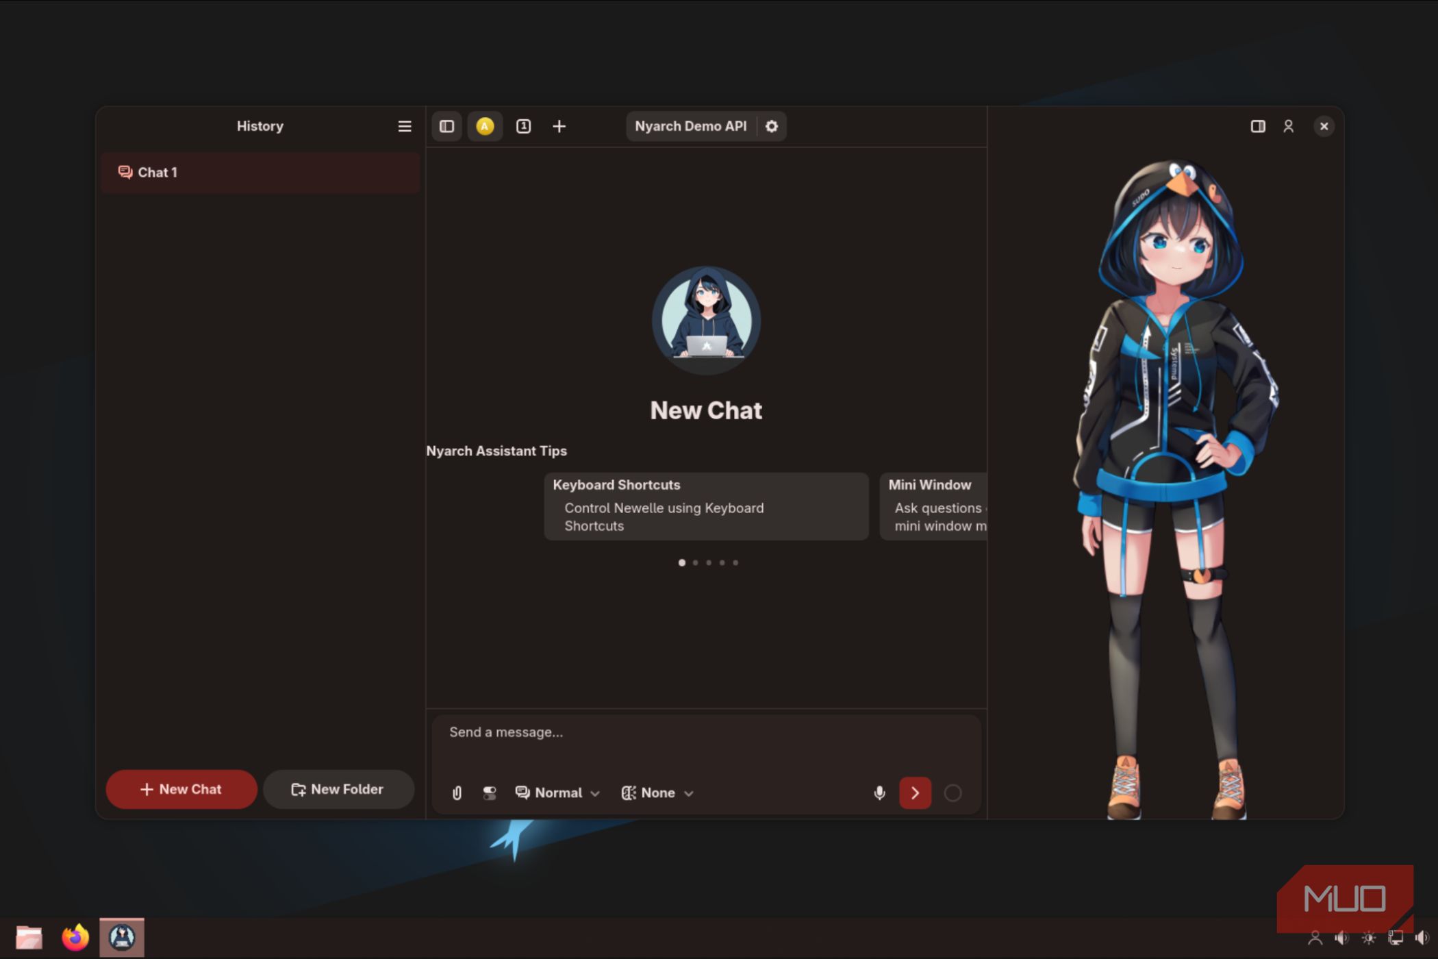
Task: Click the chat bubble icon beside Chat 1
Action: pos(125,172)
